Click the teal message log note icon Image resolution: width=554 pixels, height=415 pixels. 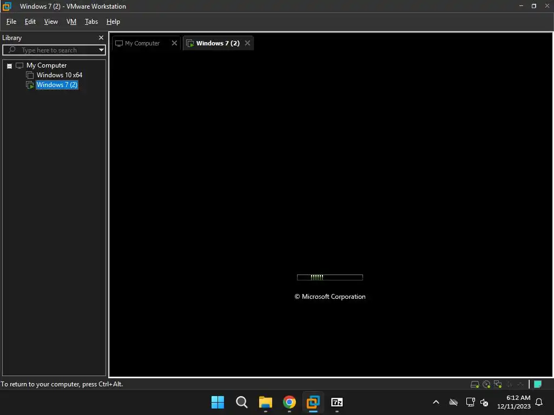tap(538, 384)
